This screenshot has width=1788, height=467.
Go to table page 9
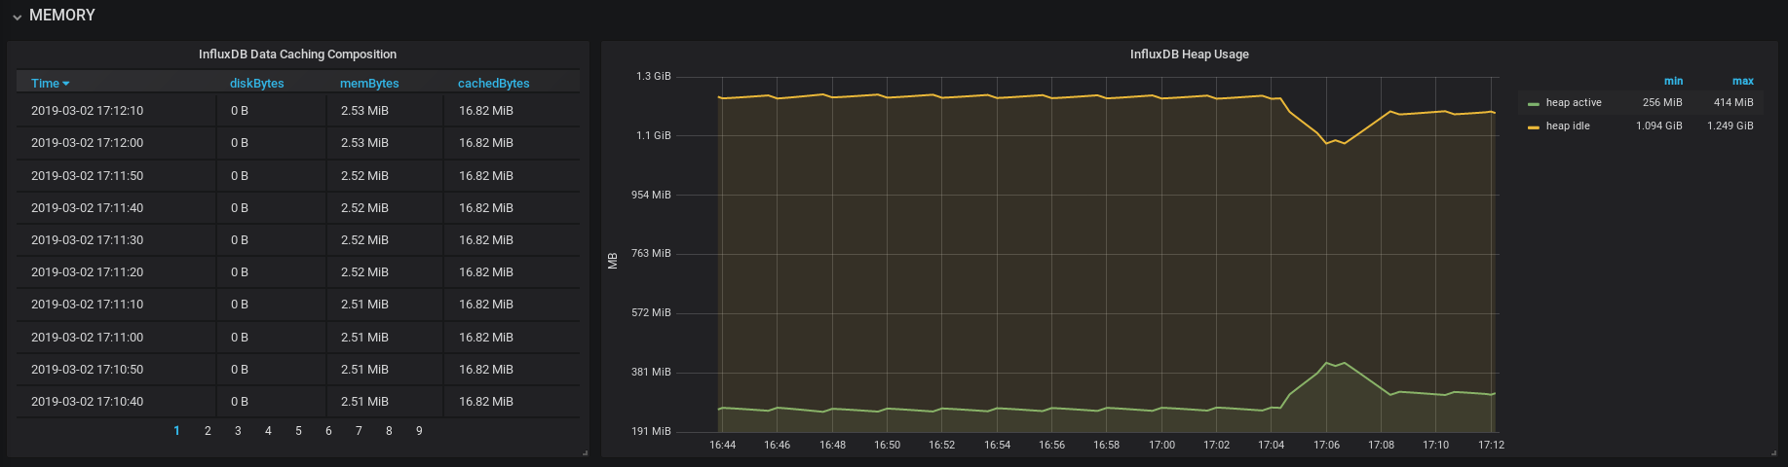419,431
